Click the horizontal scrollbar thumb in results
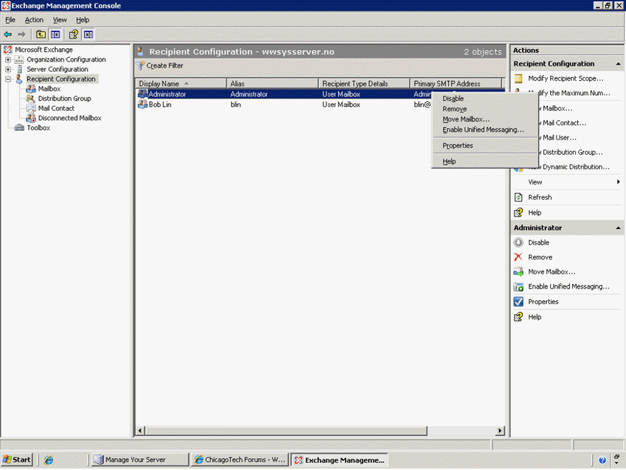 (286, 431)
